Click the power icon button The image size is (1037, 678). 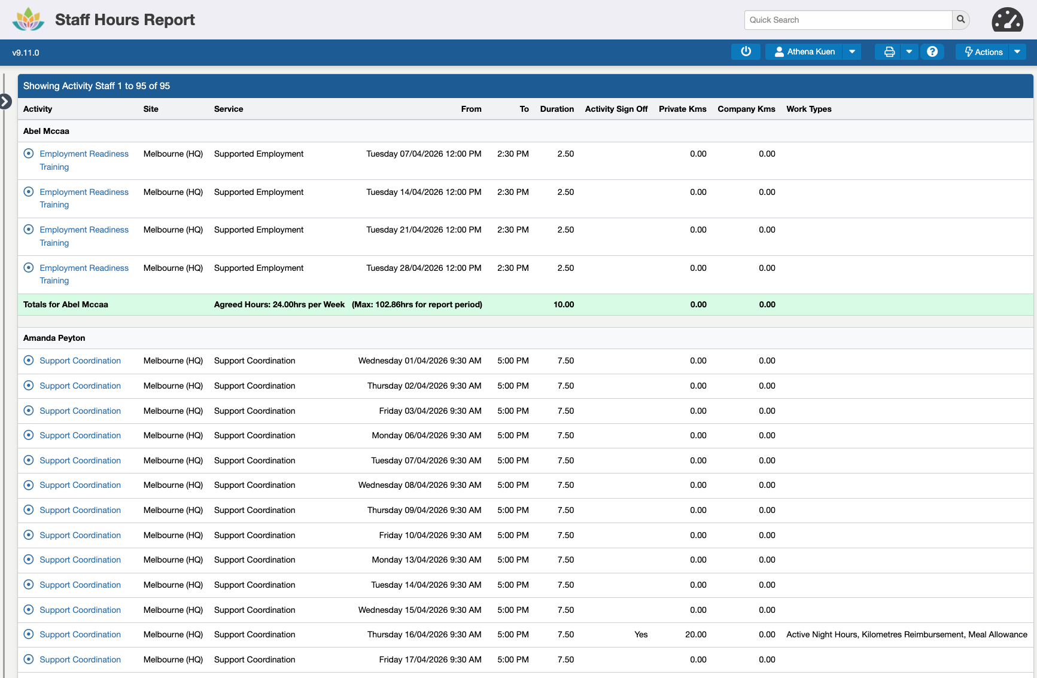point(746,52)
